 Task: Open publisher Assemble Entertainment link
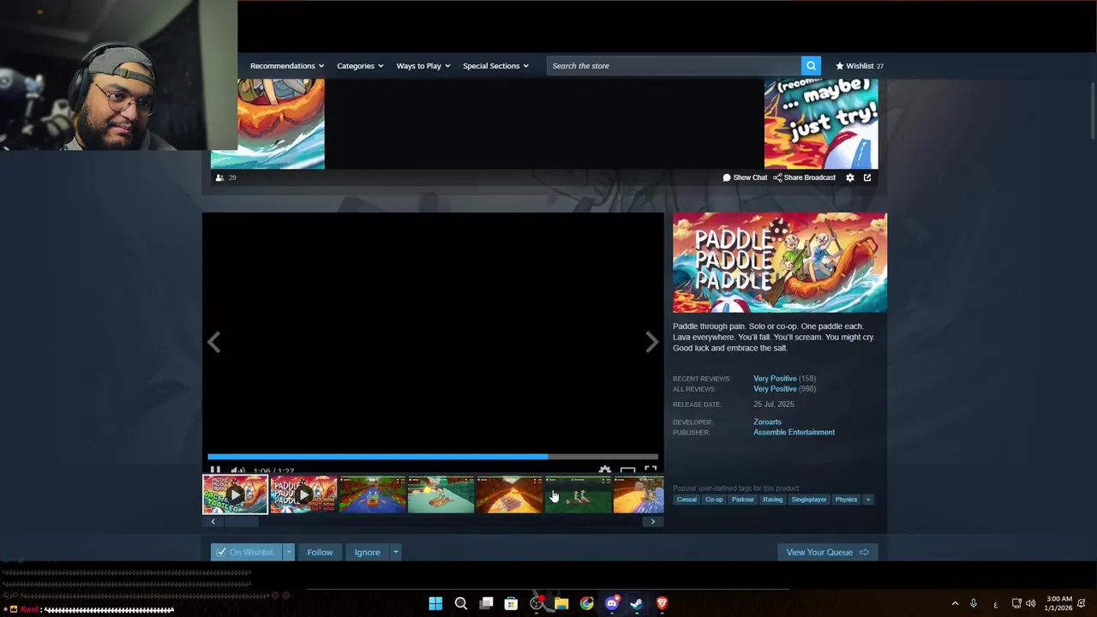pyautogui.click(x=794, y=432)
